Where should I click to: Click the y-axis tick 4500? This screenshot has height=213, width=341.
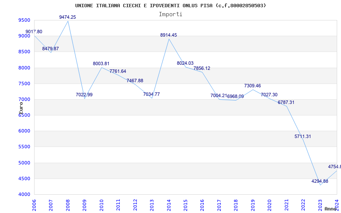coord(24,178)
